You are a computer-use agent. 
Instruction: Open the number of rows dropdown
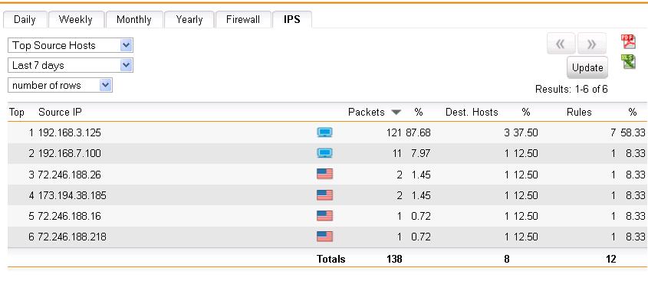pyautogui.click(x=60, y=85)
